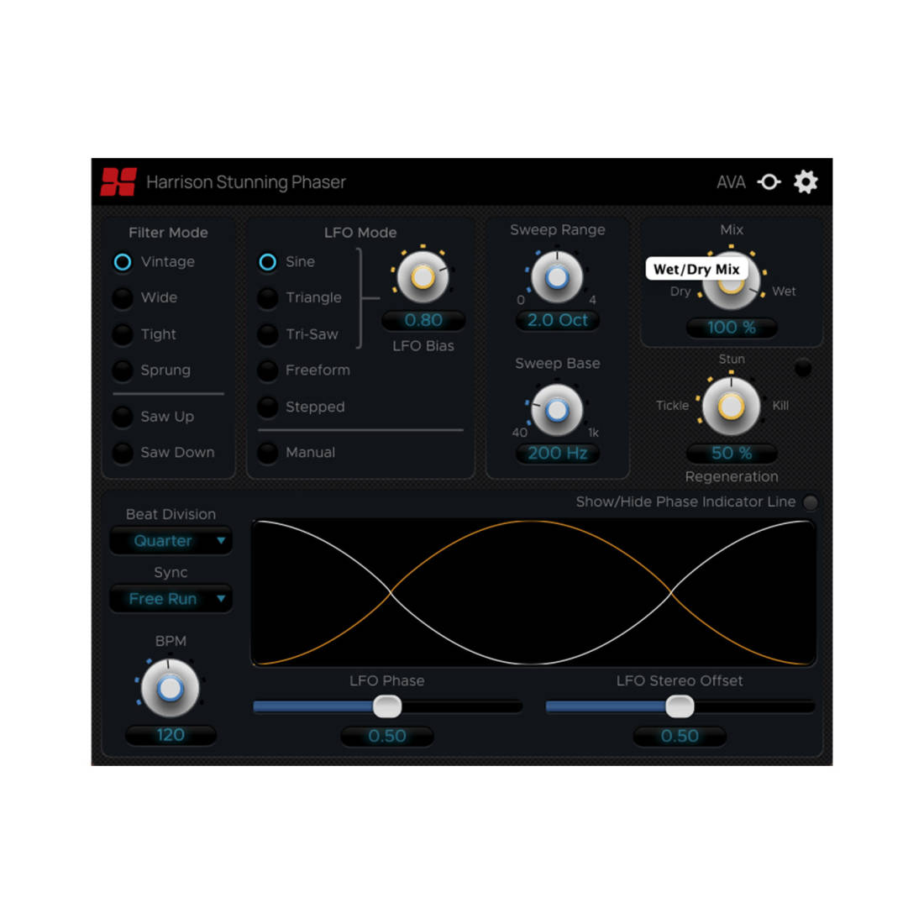This screenshot has width=924, height=924.
Task: Click the AVA label in the title bar
Action: click(x=730, y=181)
